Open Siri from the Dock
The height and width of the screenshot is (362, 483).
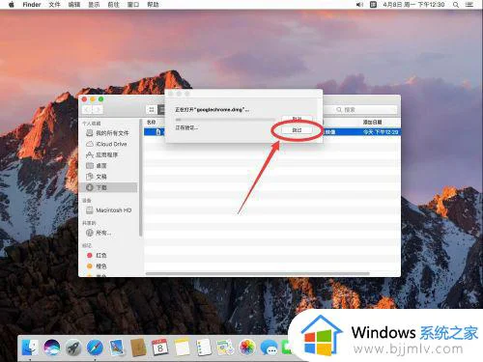pyautogui.click(x=52, y=348)
